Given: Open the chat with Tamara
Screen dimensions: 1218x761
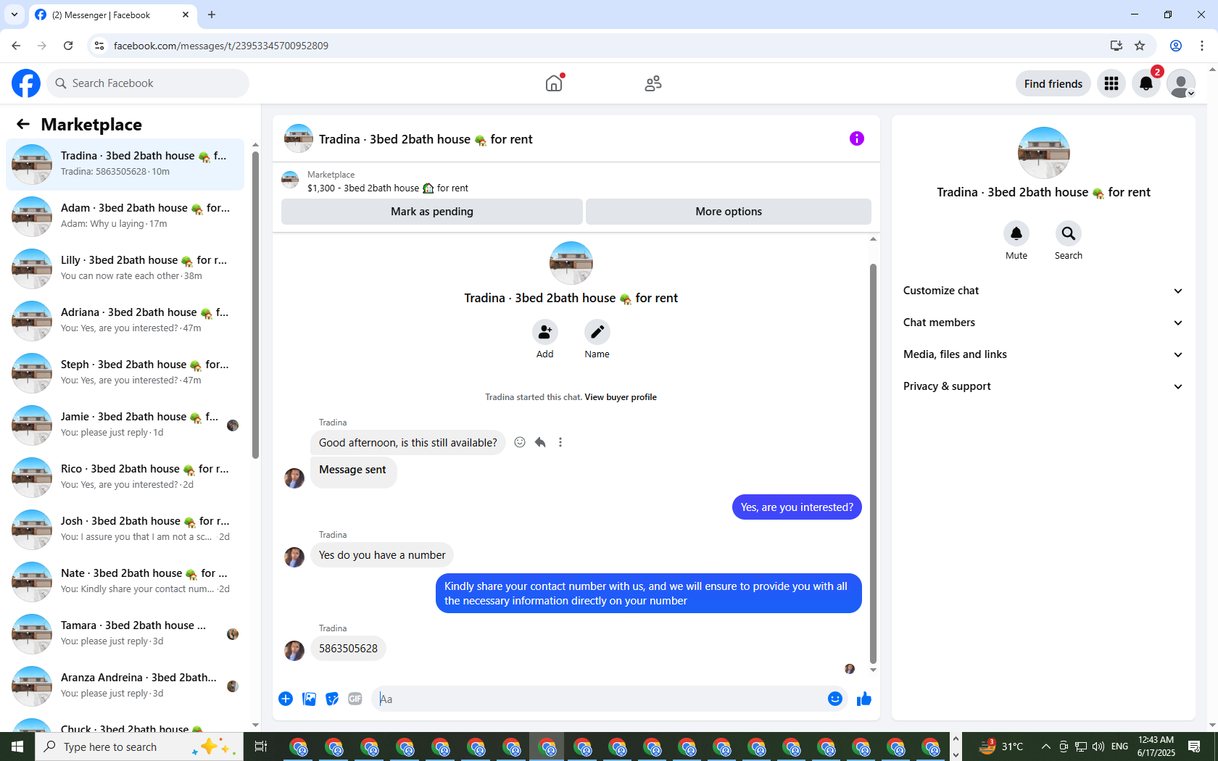Looking at the screenshot, I should [125, 633].
